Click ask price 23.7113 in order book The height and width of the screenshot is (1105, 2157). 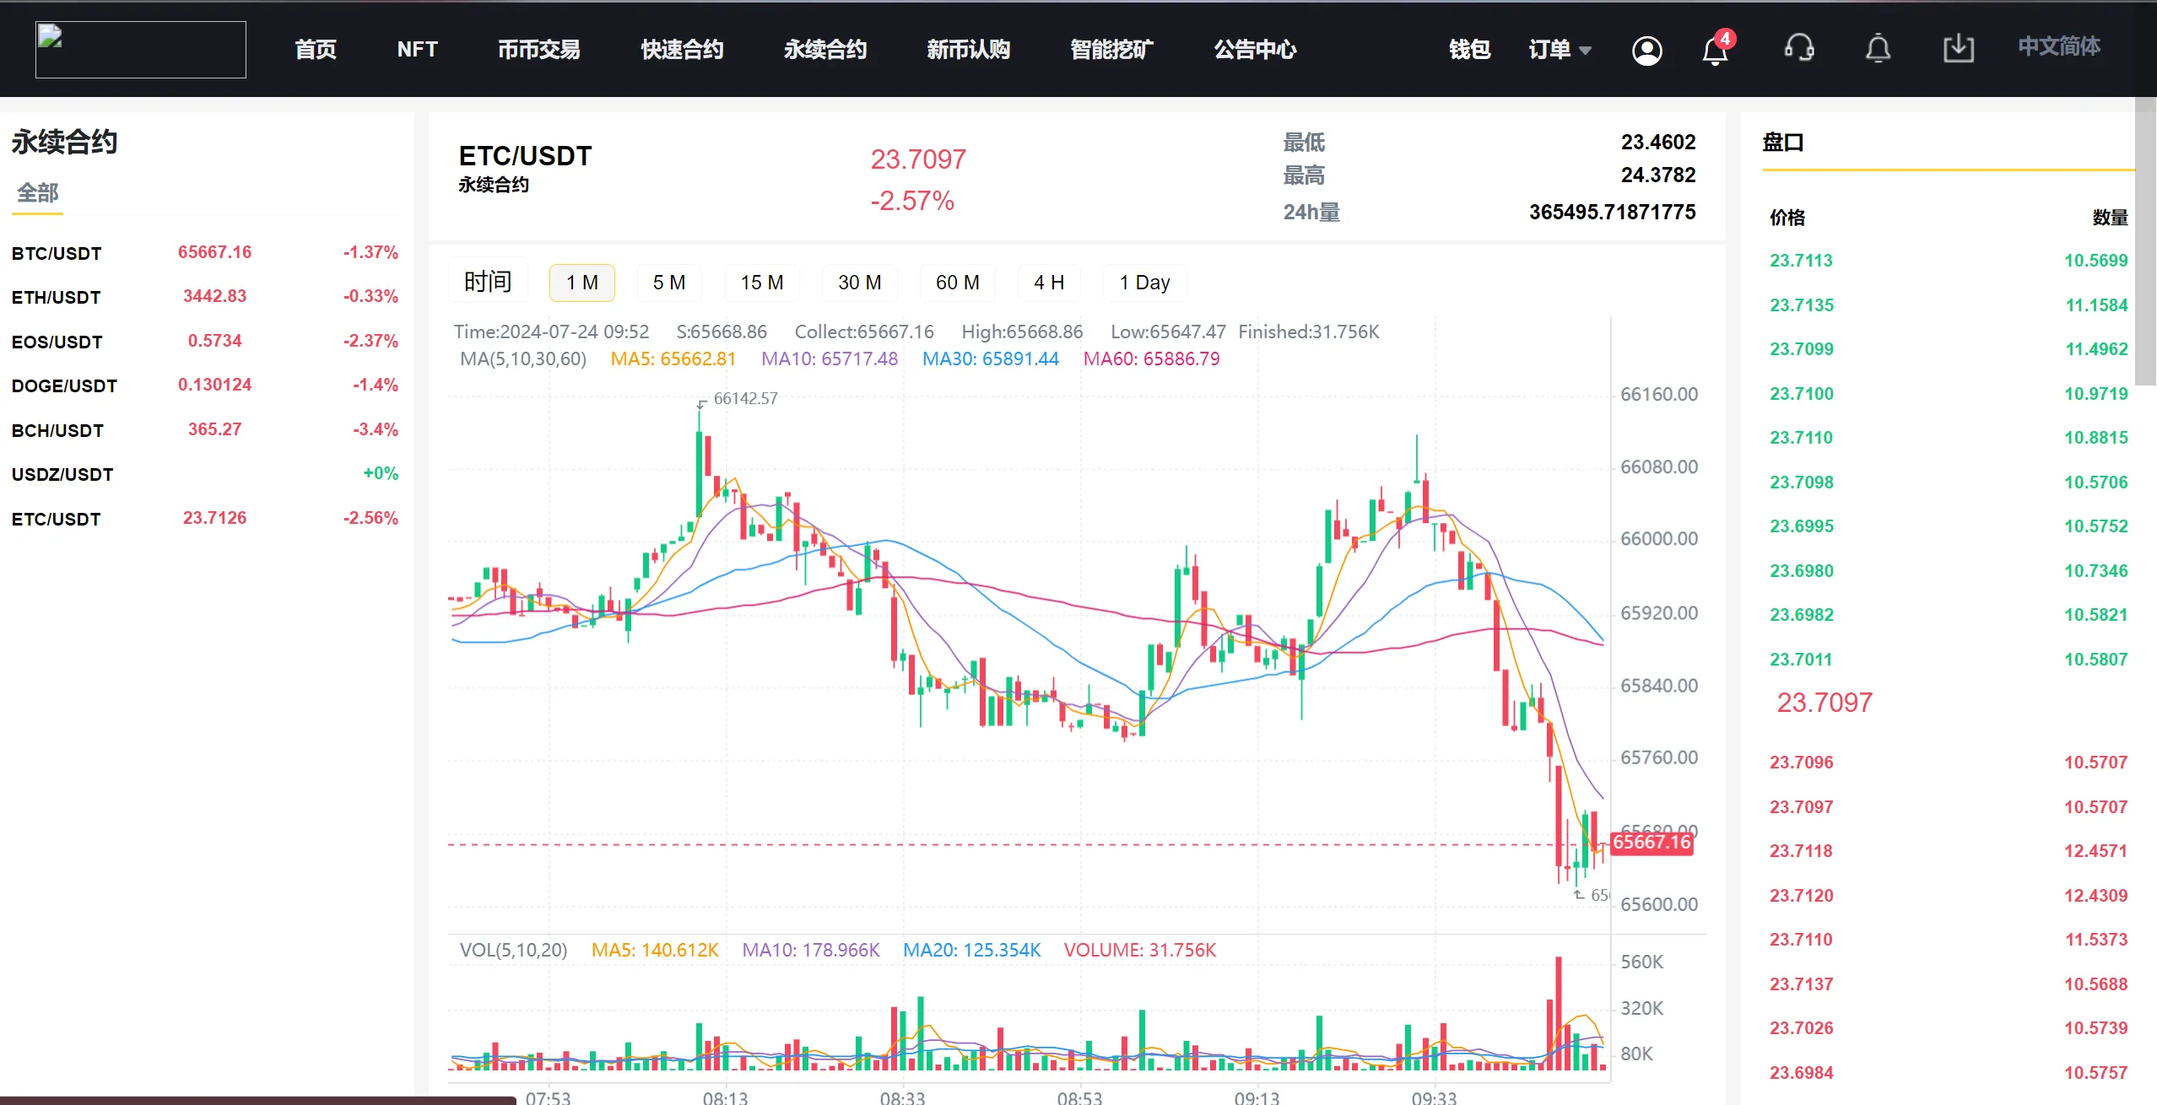(1801, 261)
